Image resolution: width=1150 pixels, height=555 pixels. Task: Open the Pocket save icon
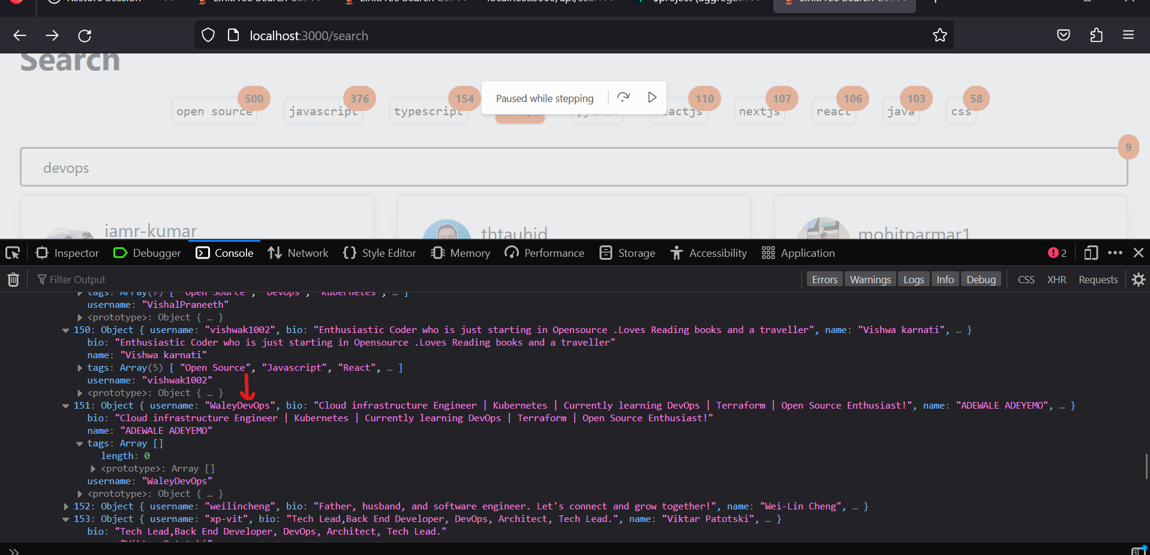tap(1064, 35)
